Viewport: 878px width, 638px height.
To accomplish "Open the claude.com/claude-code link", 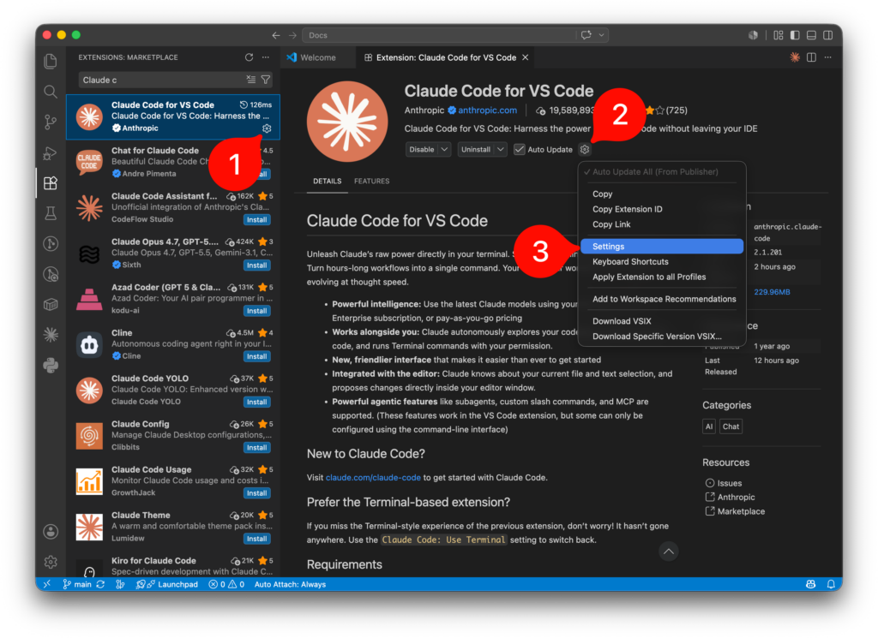I will click(373, 478).
